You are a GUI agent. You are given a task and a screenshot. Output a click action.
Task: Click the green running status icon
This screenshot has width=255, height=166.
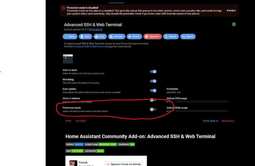(x=234, y=24)
